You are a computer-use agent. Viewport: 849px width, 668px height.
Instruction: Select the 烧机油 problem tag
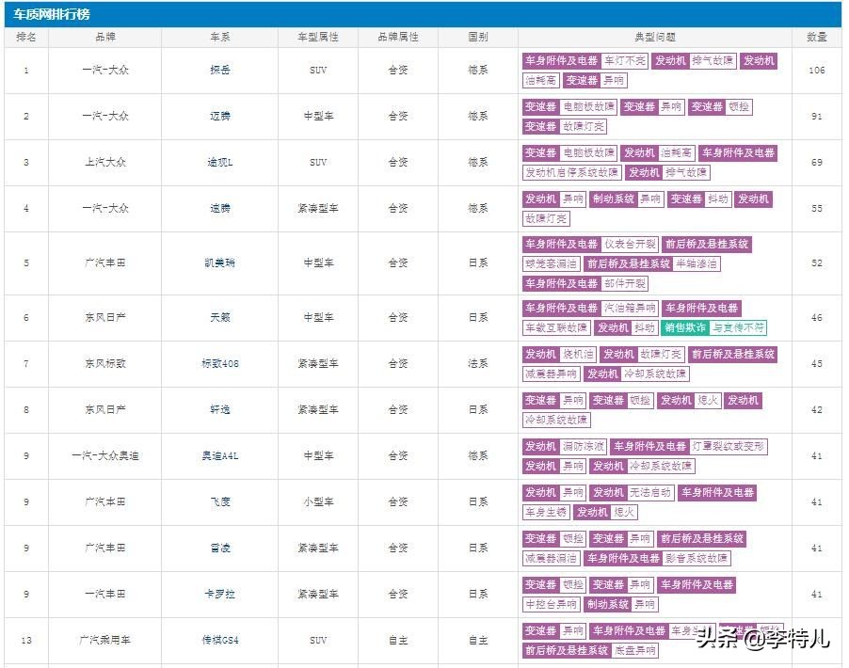pyautogui.click(x=578, y=354)
